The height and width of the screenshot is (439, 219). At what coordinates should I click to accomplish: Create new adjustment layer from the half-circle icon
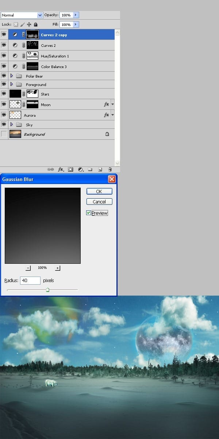[x=80, y=169]
